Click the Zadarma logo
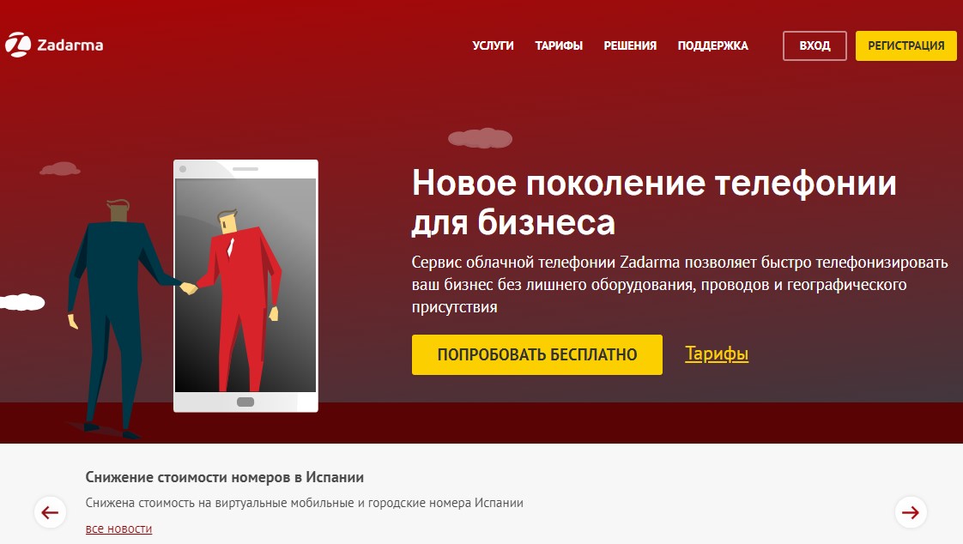This screenshot has width=963, height=544. click(x=54, y=45)
